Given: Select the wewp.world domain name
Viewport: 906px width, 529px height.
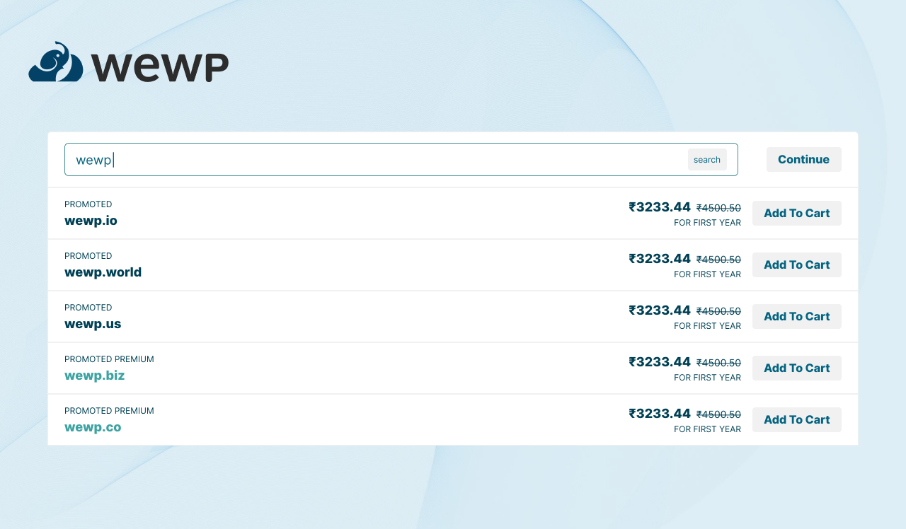Looking at the screenshot, I should 103,272.
